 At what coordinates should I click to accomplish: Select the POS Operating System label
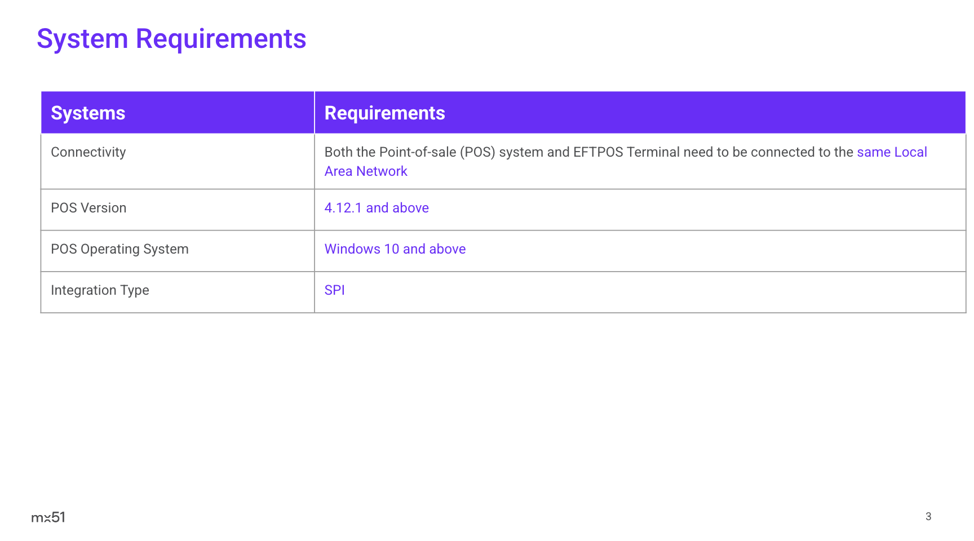coord(119,249)
